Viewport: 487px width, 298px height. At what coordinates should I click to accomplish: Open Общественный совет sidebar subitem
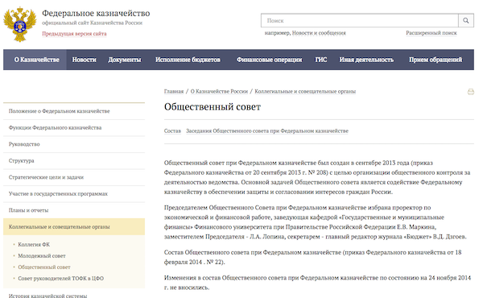pos(44,267)
